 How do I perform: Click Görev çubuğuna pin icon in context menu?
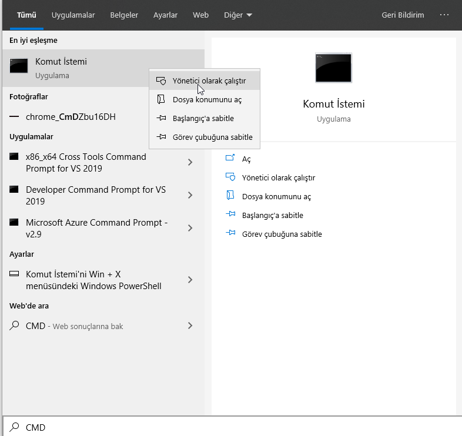tap(161, 137)
